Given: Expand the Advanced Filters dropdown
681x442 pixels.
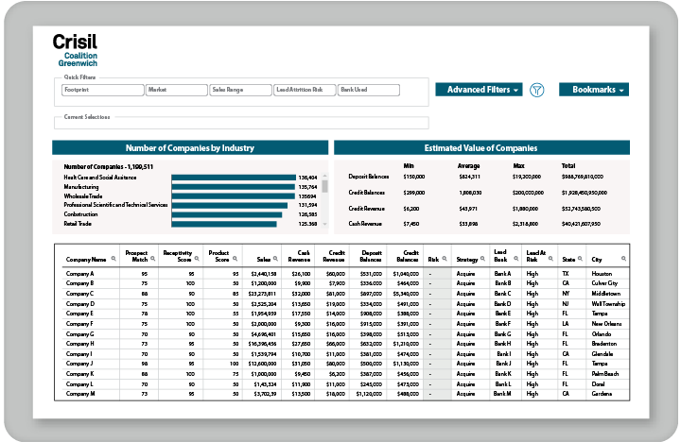Looking at the screenshot, I should 479,90.
